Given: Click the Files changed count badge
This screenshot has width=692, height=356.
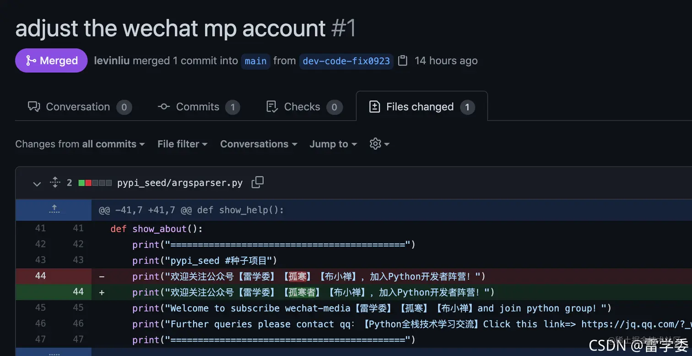Looking at the screenshot, I should tap(467, 107).
